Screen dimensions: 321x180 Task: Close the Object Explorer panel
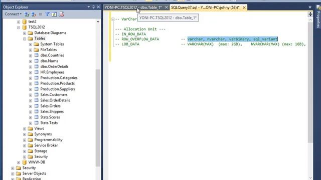tap(98, 7)
